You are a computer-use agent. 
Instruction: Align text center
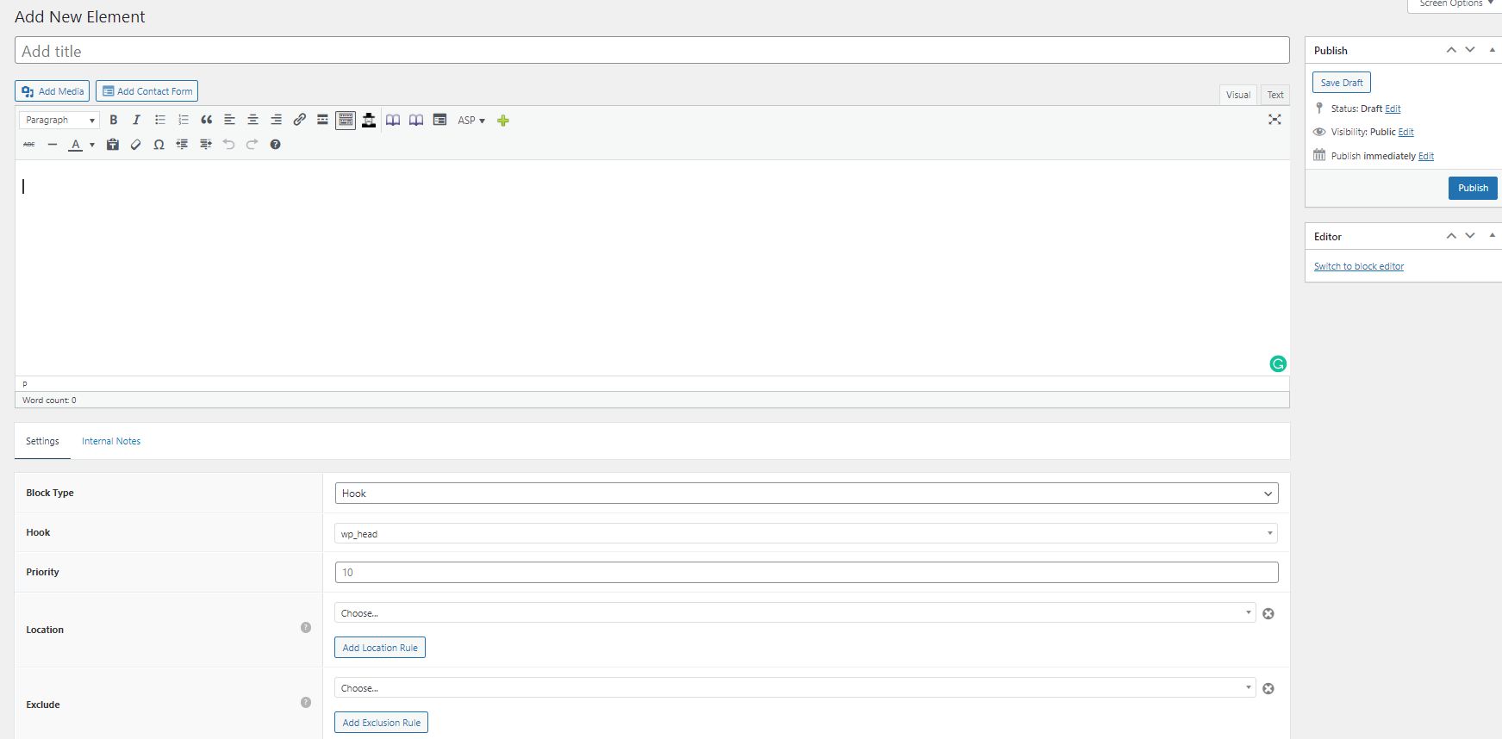252,120
